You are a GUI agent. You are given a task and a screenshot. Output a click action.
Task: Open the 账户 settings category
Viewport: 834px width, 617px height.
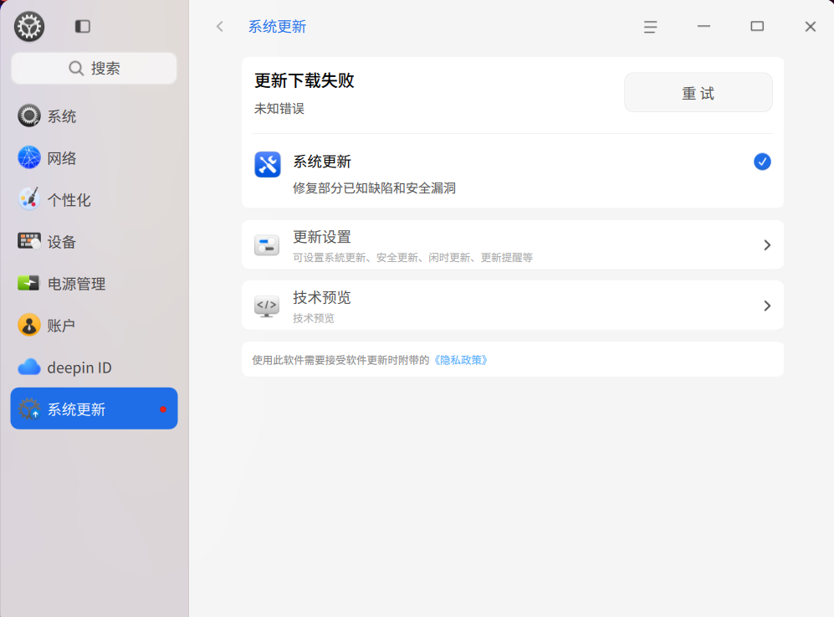point(95,326)
